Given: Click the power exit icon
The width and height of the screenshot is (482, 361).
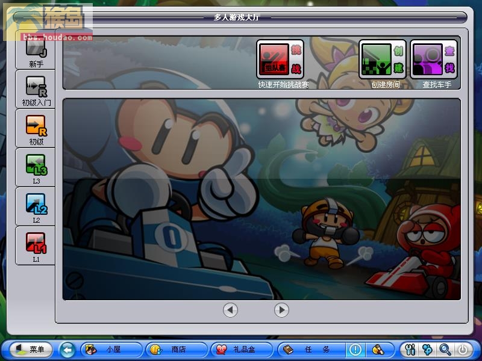Looking at the screenshot, I should [x=463, y=350].
